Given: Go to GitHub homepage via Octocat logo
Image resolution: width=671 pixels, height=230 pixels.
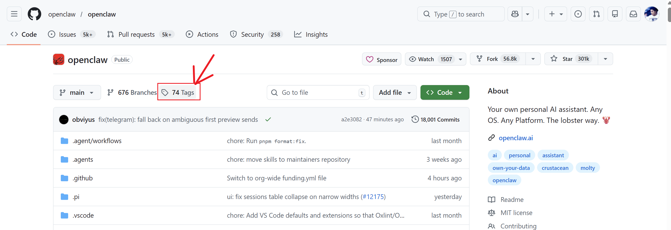Looking at the screenshot, I should (x=34, y=14).
